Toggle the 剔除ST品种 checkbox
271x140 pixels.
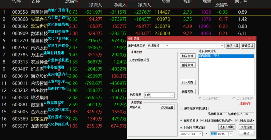point(237,120)
